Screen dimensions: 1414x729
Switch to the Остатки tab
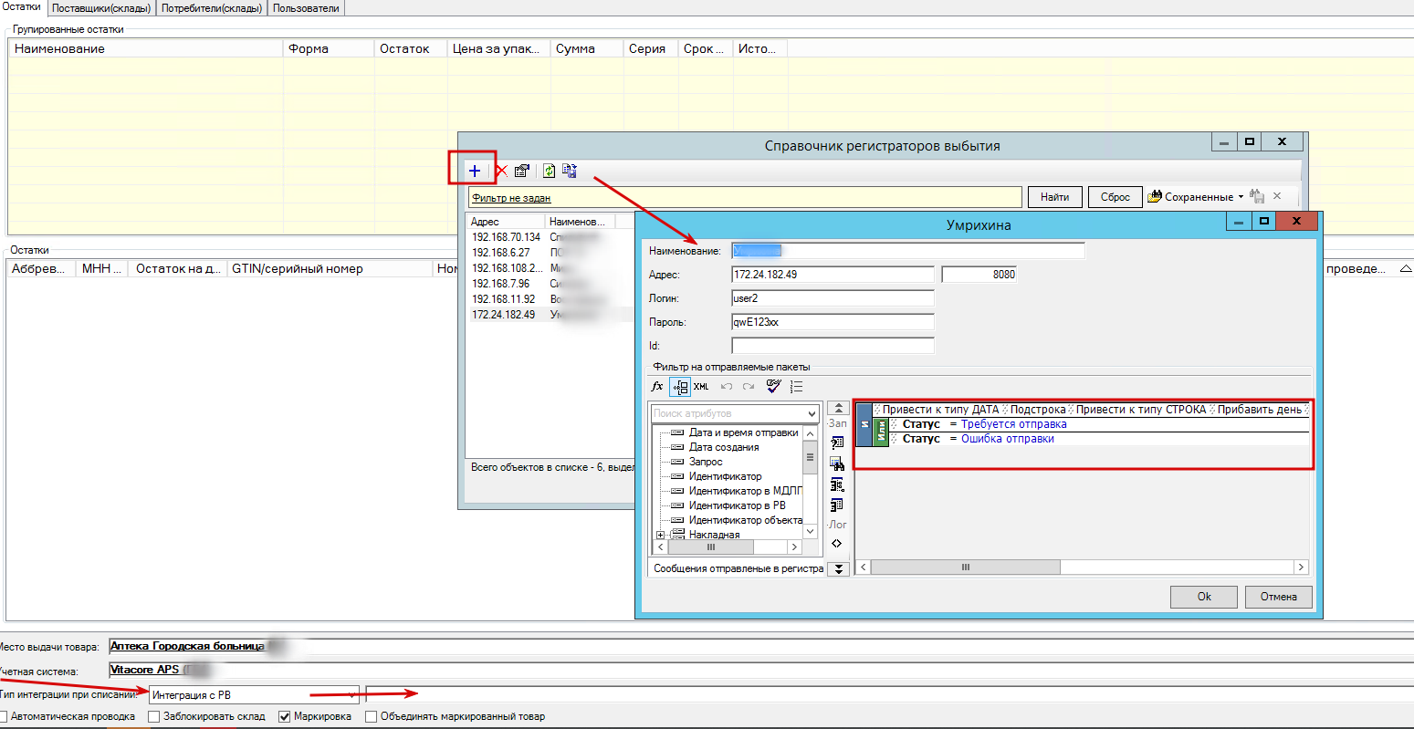(22, 7)
